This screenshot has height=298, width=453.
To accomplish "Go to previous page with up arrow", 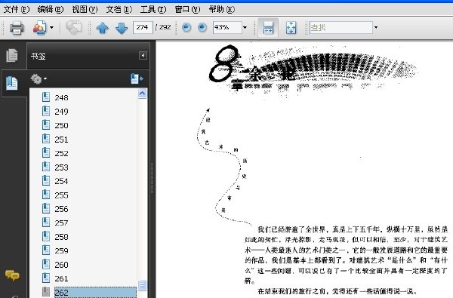I will 102,28.
